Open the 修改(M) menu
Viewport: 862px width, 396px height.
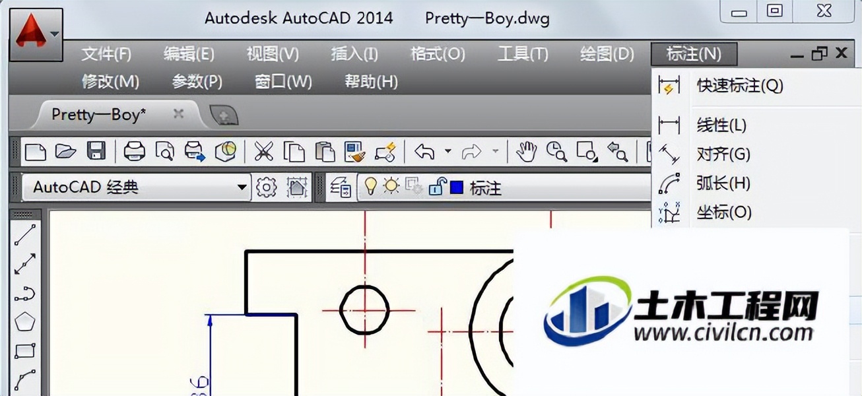pyautogui.click(x=110, y=82)
